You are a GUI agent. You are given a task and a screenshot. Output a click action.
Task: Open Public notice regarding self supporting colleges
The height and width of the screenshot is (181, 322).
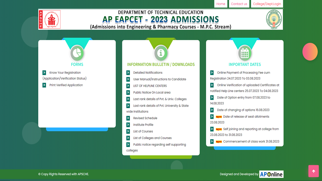pos(156,148)
